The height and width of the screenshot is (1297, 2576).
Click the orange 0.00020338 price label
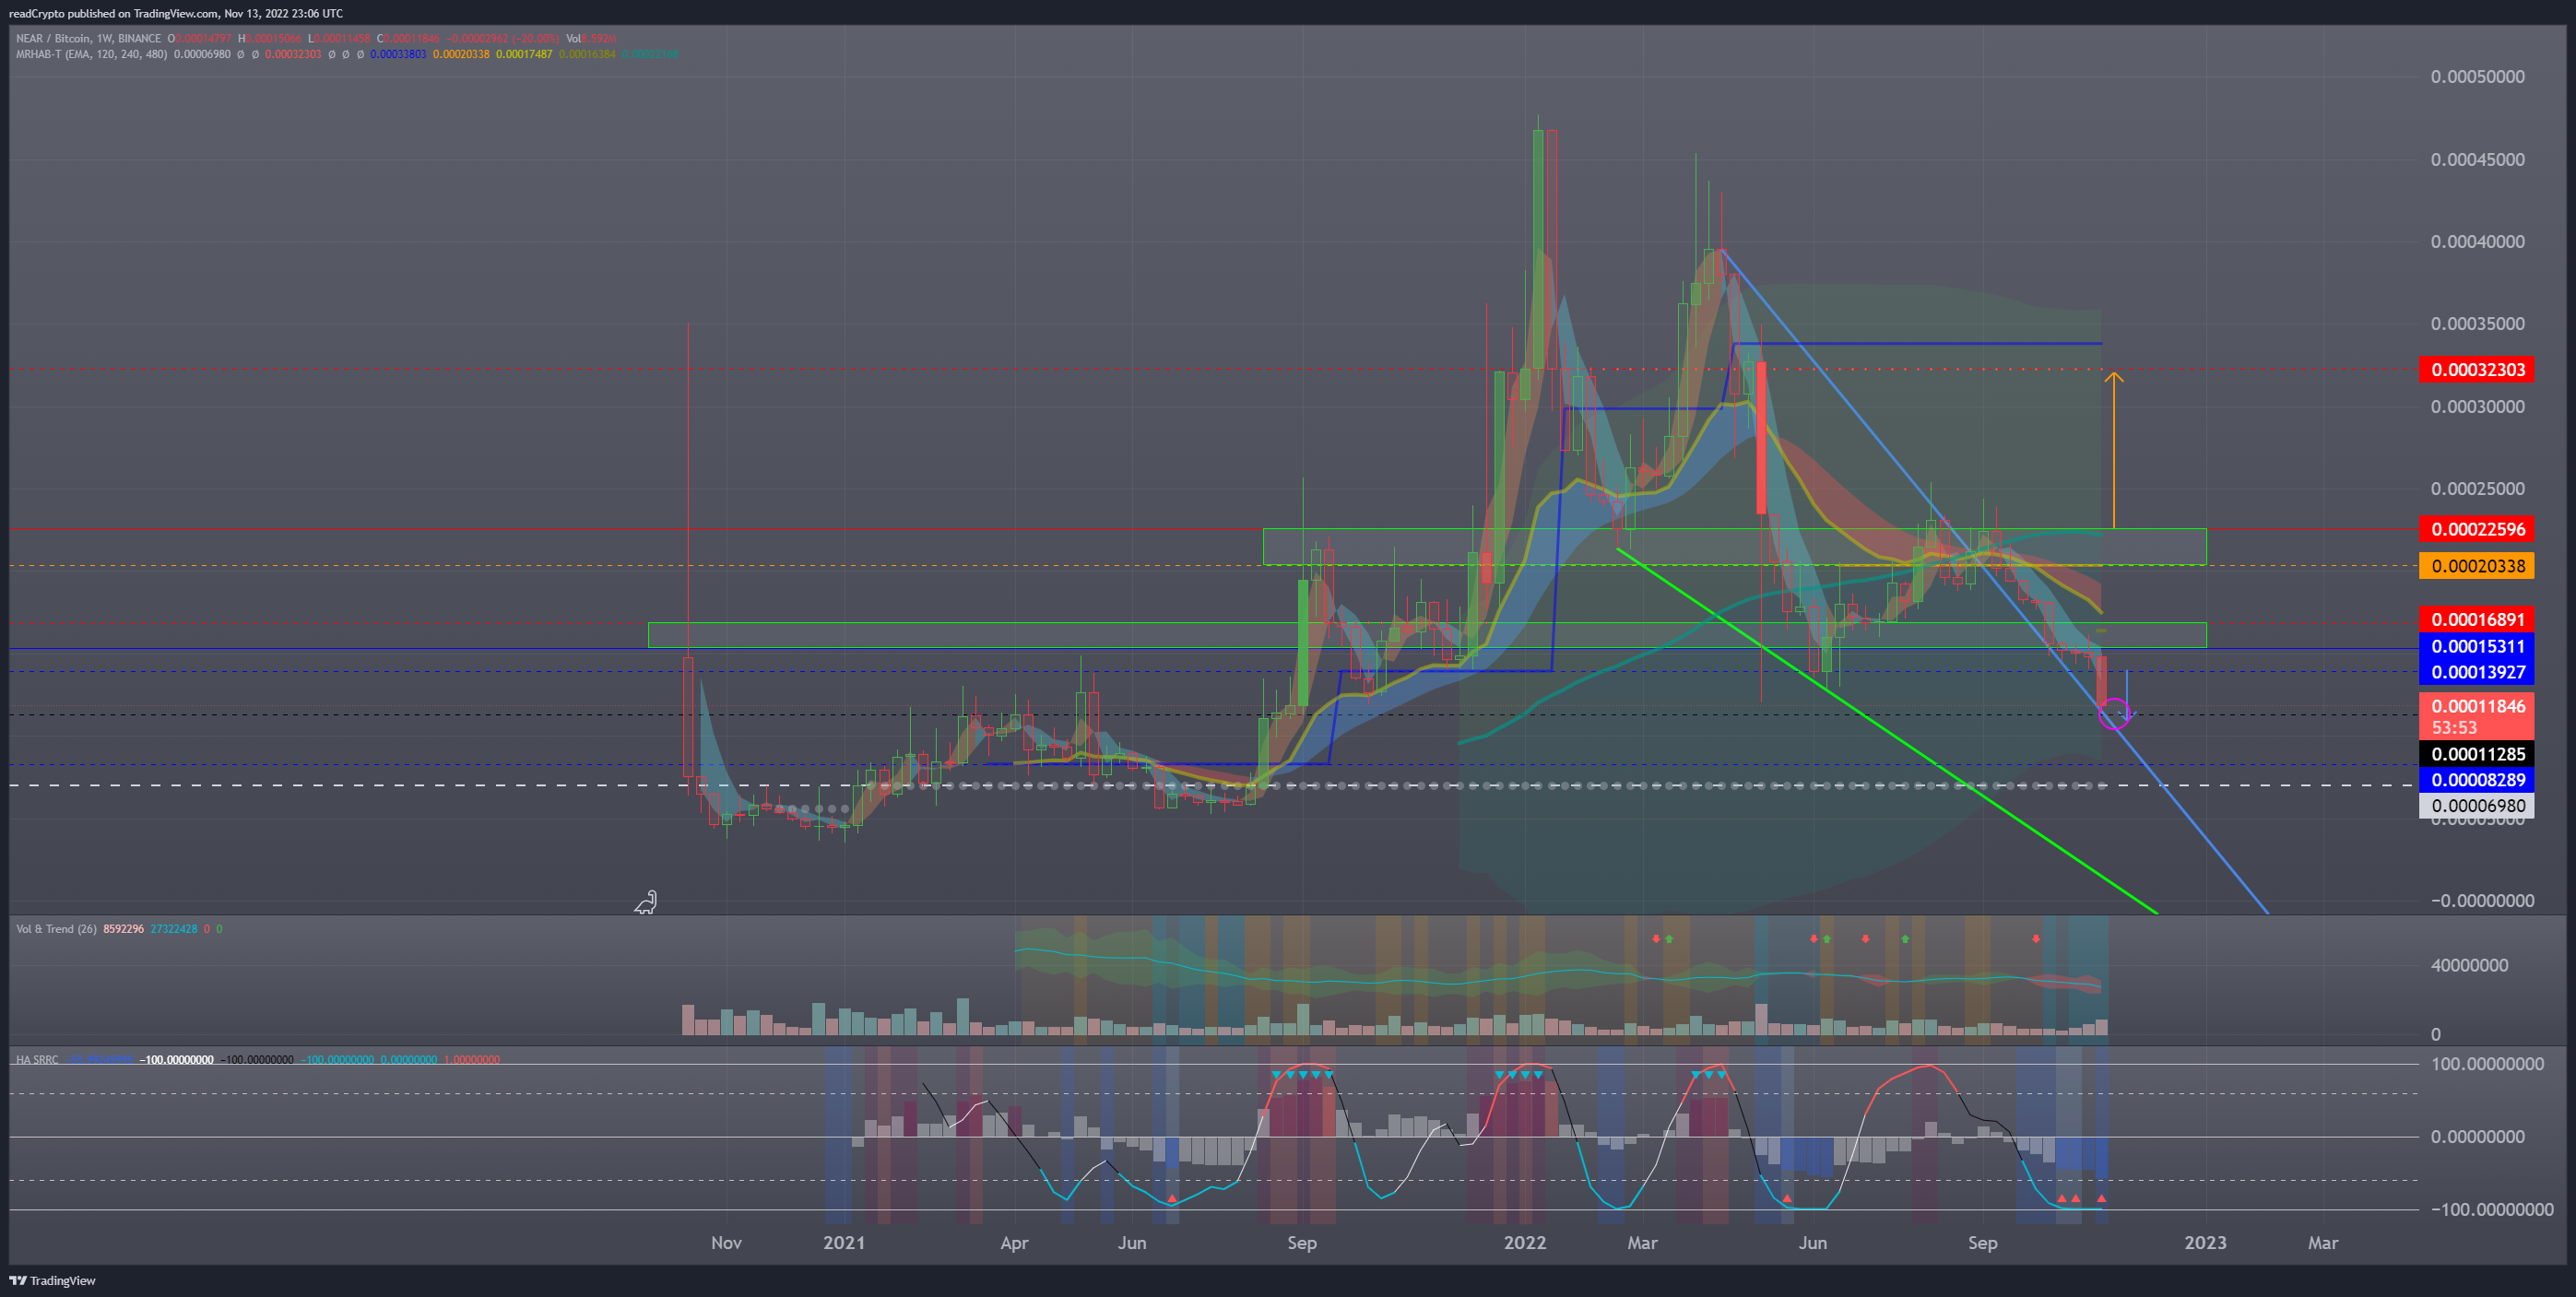tap(2477, 566)
